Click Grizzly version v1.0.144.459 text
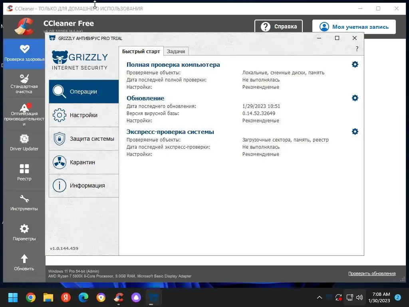 coord(64,249)
